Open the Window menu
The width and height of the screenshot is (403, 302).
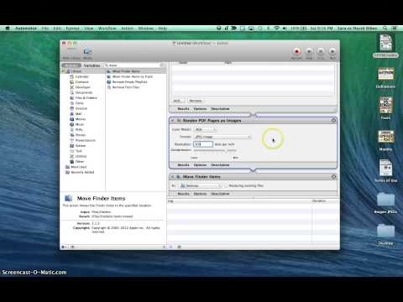click(x=145, y=29)
